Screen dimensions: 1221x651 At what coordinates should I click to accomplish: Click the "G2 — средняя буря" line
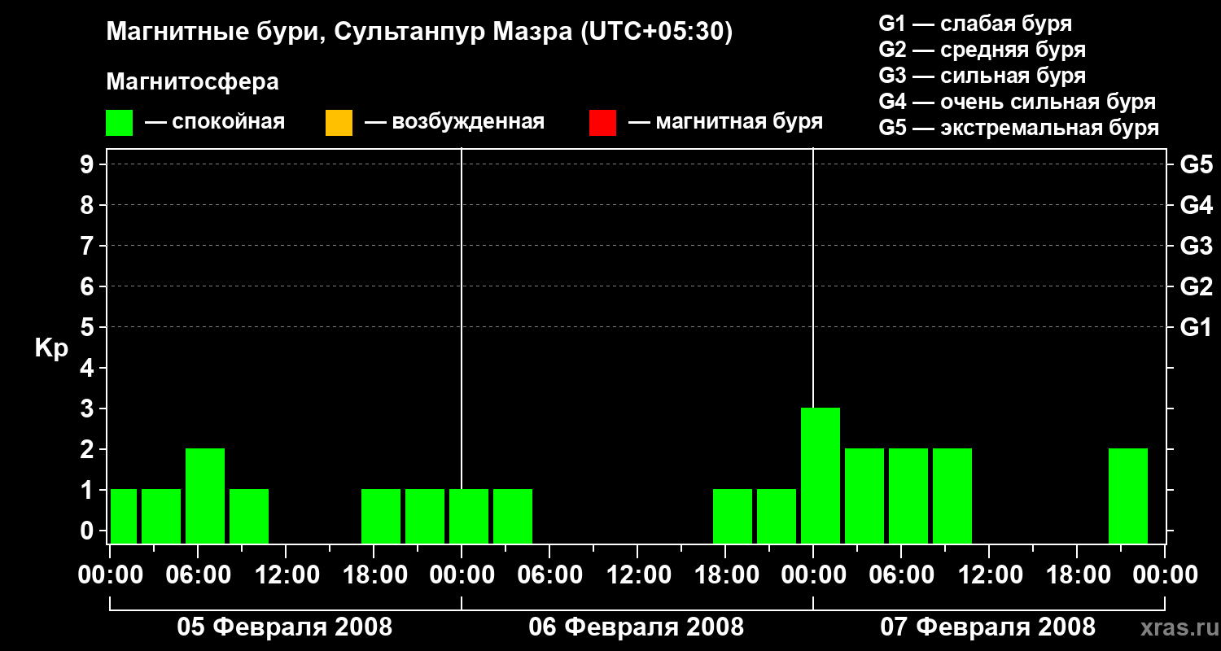point(982,50)
